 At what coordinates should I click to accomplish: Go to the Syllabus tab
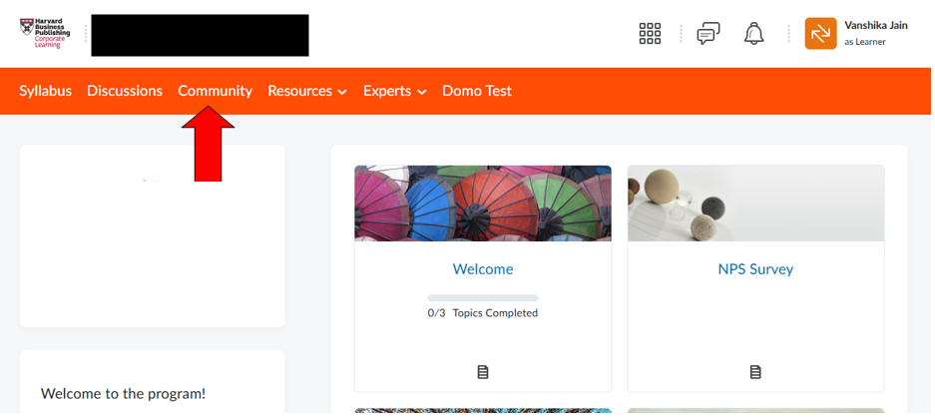coord(46,91)
